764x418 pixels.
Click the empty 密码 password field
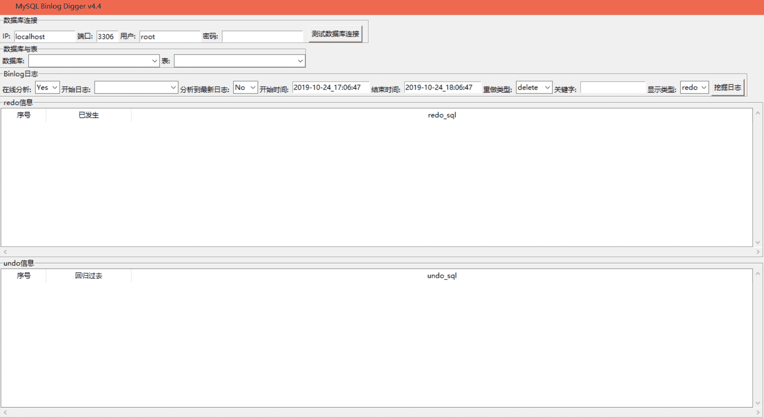tap(262, 37)
